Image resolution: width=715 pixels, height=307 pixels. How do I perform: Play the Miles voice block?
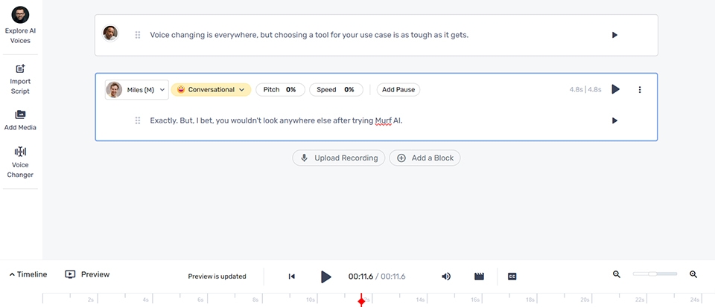click(616, 89)
